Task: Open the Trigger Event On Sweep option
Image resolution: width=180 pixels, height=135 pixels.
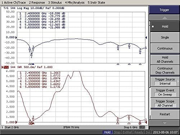Action: pyautogui.click(x=165, y=93)
